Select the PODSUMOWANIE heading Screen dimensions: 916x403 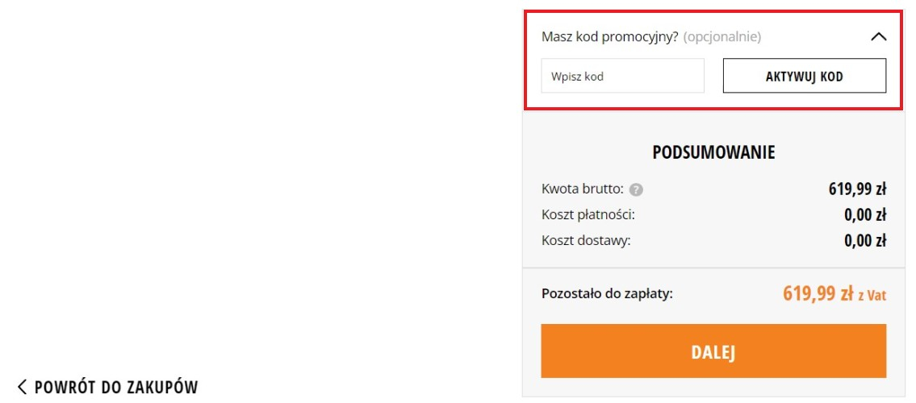click(713, 152)
